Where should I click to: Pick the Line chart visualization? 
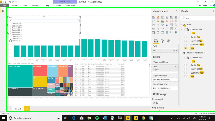click(x=154, y=21)
